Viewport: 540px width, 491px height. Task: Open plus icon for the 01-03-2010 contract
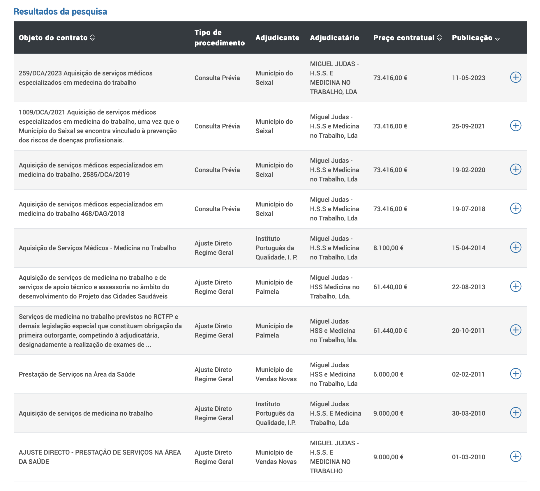[515, 457]
